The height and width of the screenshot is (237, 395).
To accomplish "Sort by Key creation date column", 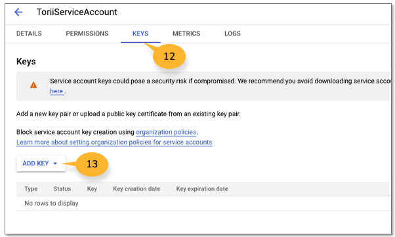I will (136, 189).
